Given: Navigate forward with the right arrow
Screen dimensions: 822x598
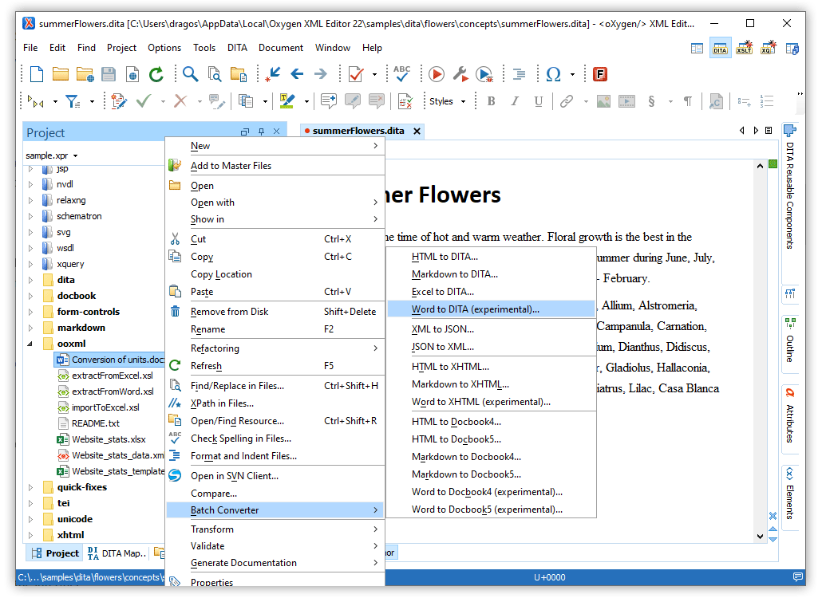Looking at the screenshot, I should pos(320,74).
